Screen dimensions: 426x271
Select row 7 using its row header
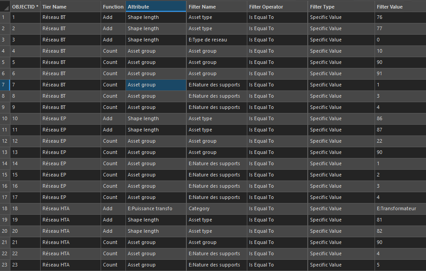pos(5,85)
